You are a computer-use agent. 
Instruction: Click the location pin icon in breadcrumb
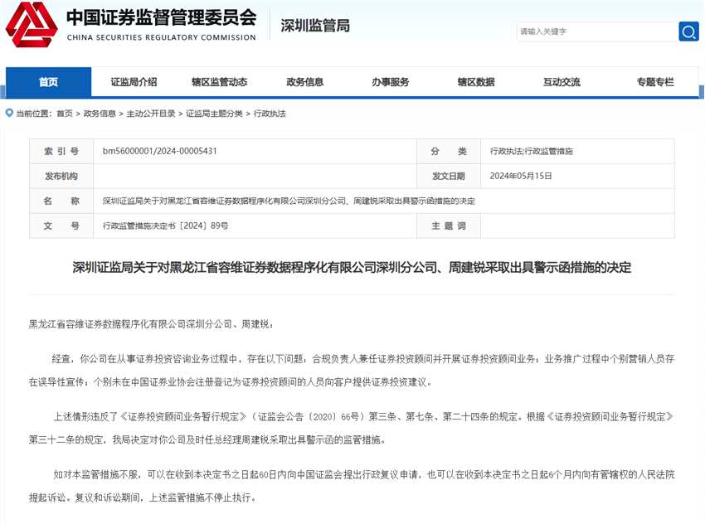pos(9,113)
